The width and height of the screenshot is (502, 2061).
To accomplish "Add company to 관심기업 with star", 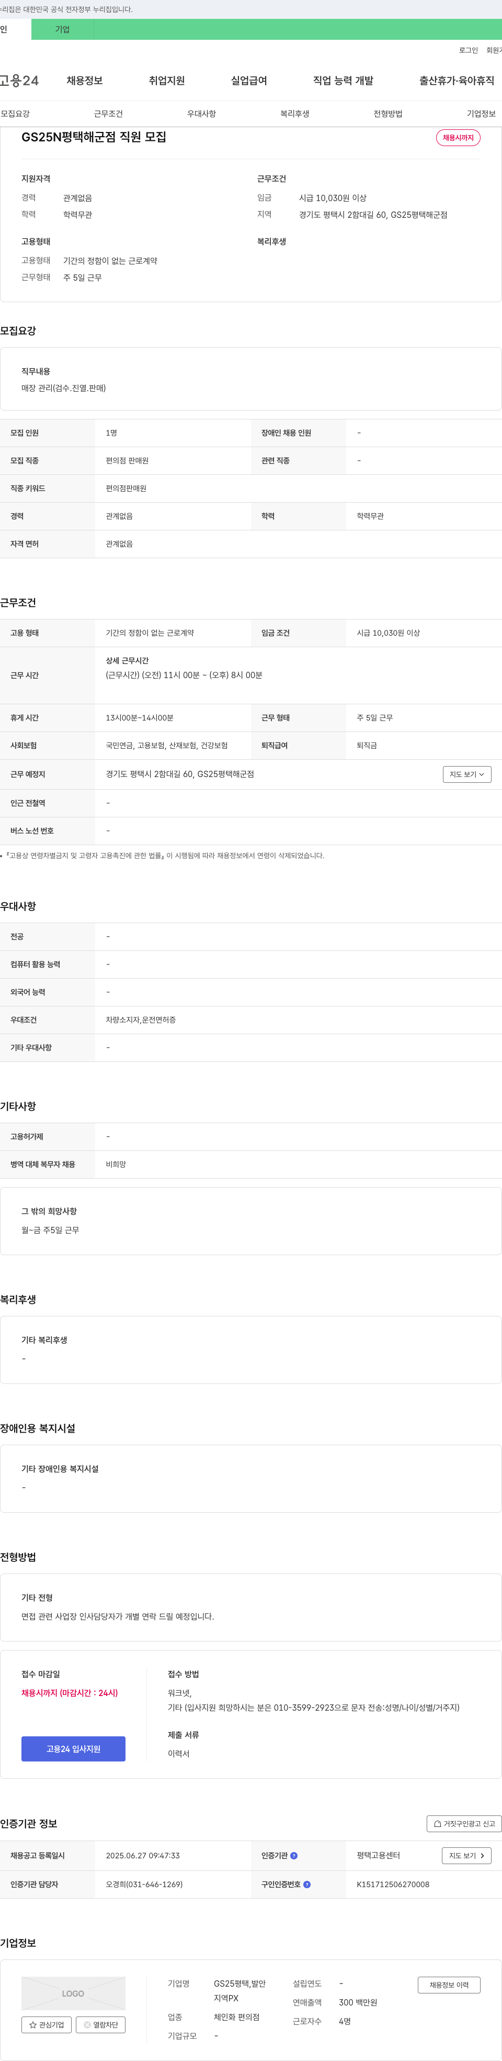I will 45,2024.
